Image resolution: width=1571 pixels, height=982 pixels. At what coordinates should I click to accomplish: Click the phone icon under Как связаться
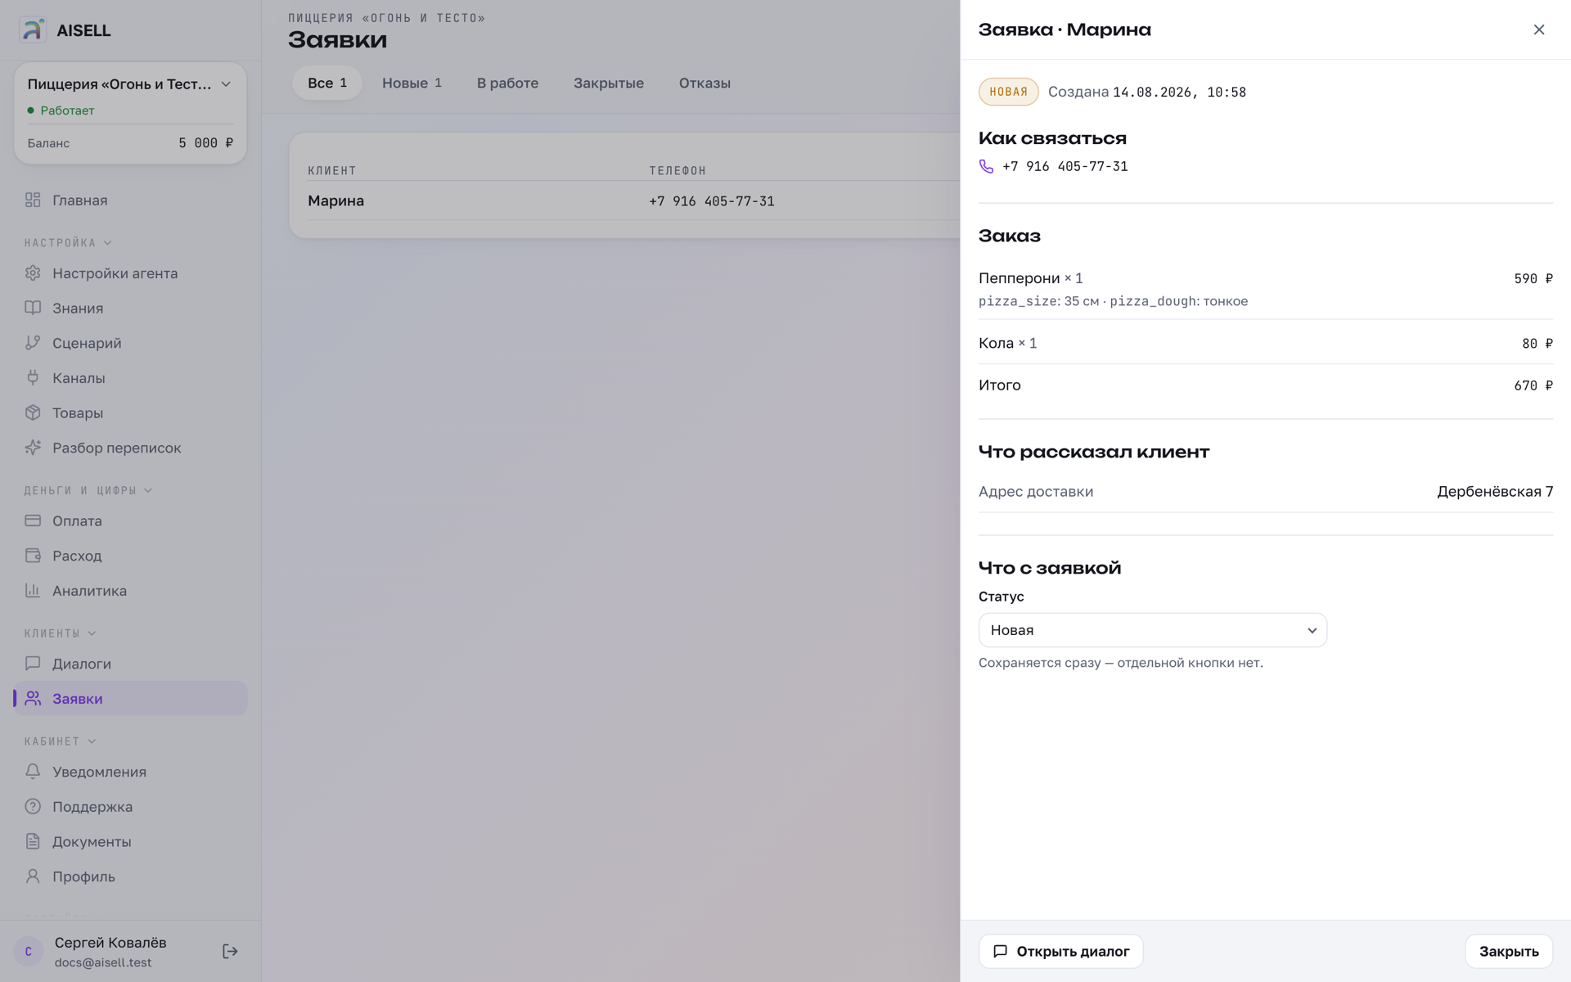tap(986, 167)
